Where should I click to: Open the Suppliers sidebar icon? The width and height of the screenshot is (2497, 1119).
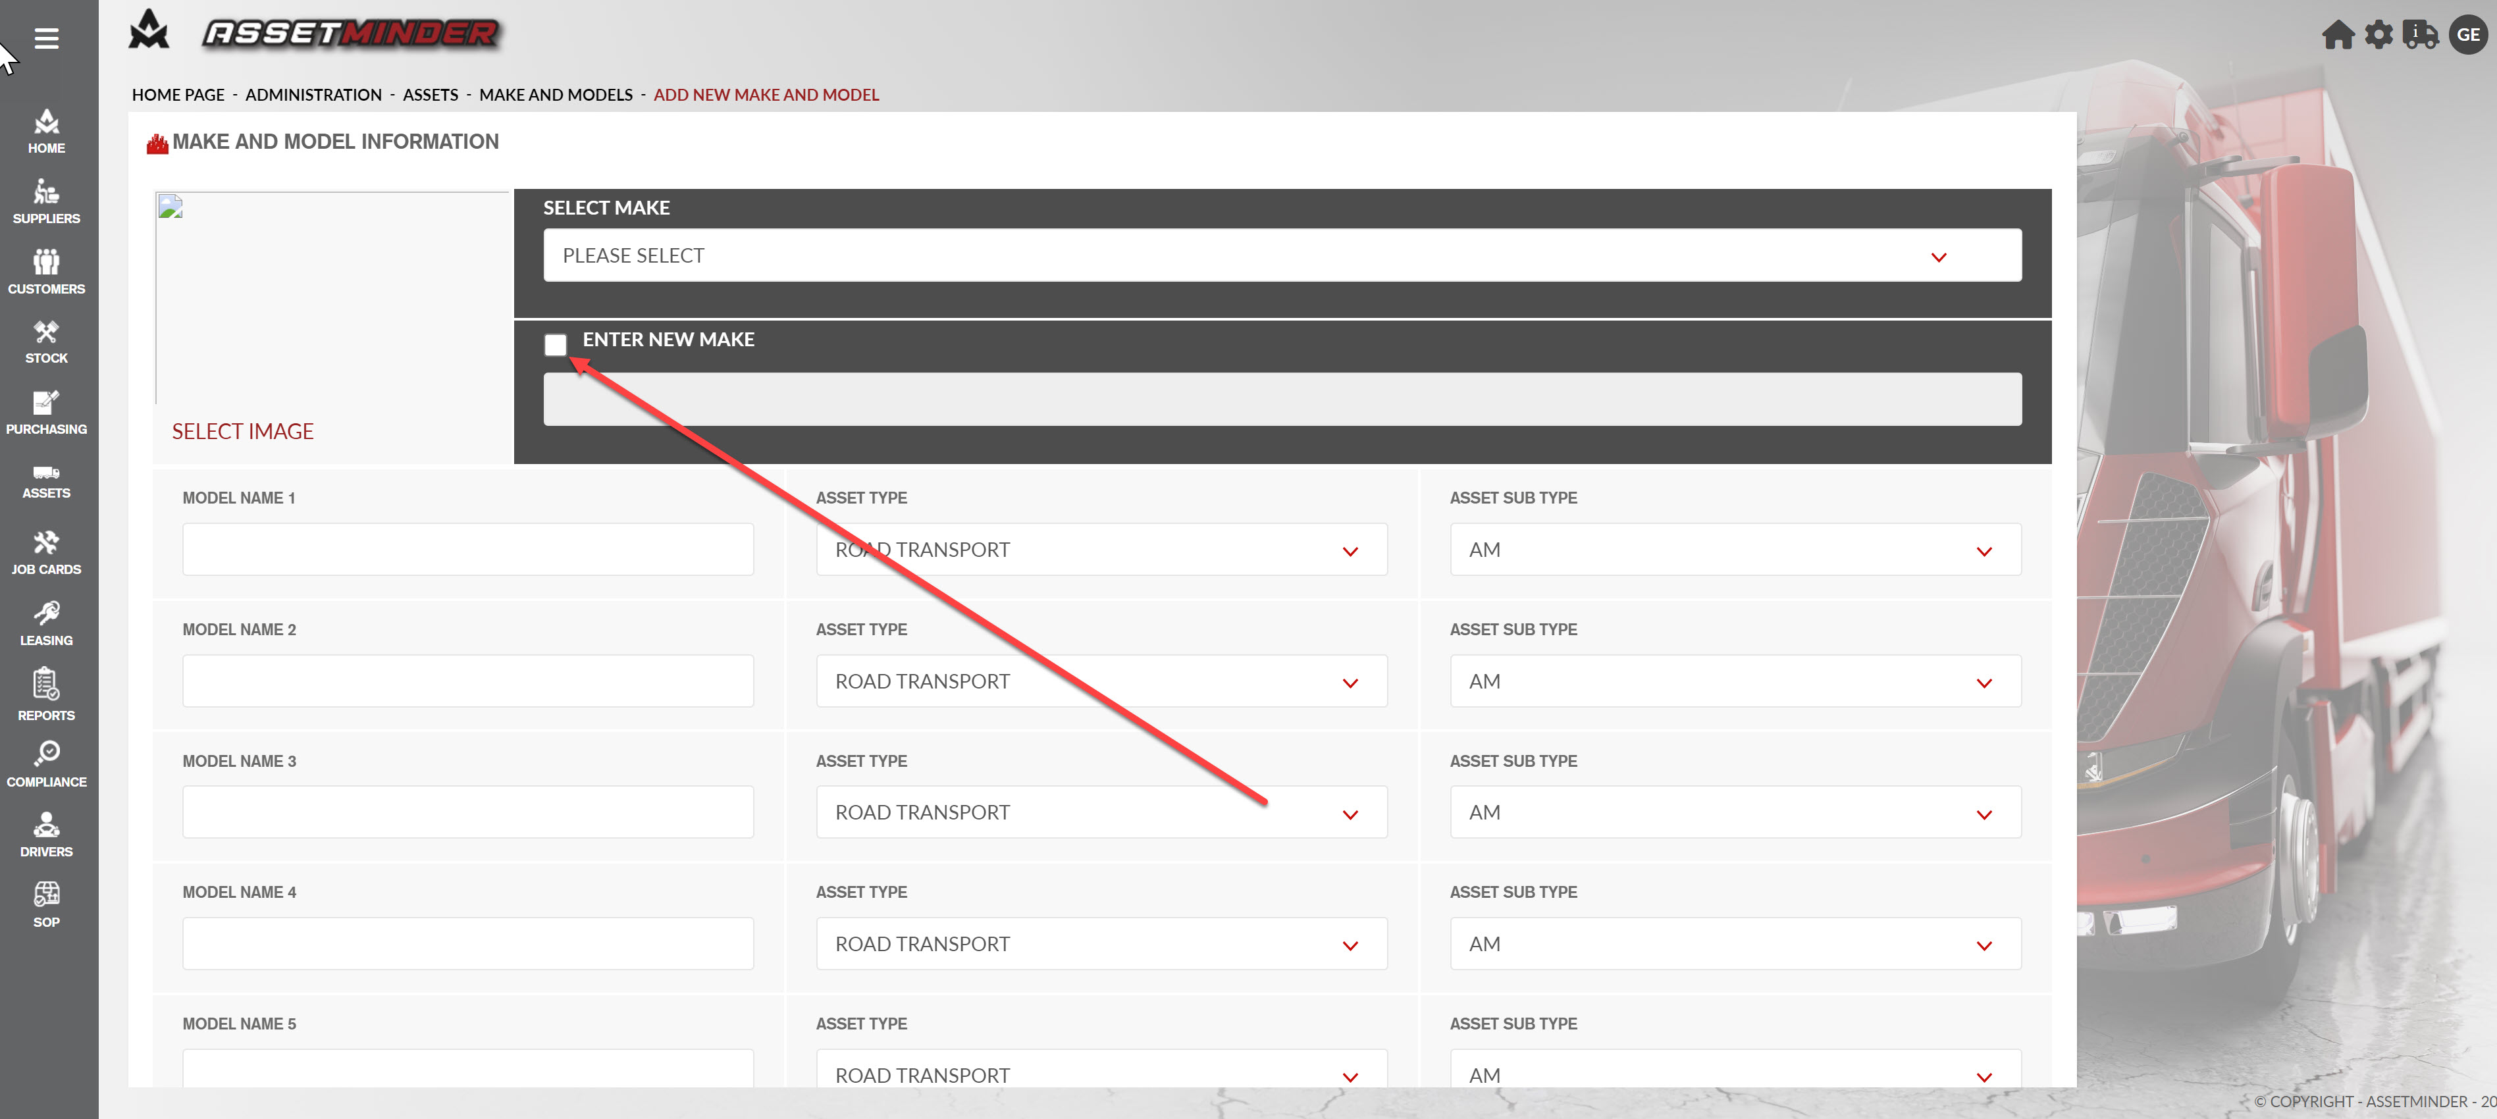tap(47, 201)
